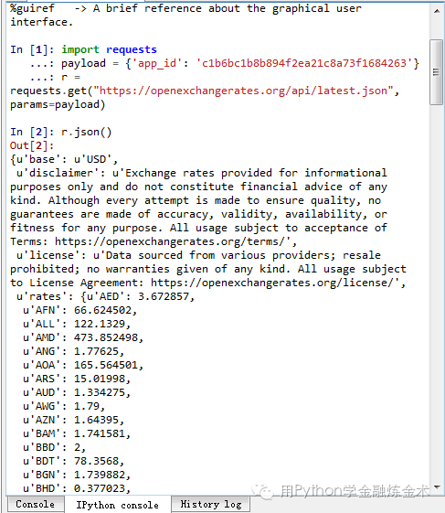445x513 pixels.
Task: Click the u'AFN': 66.624502 rate
Action: tap(79, 310)
